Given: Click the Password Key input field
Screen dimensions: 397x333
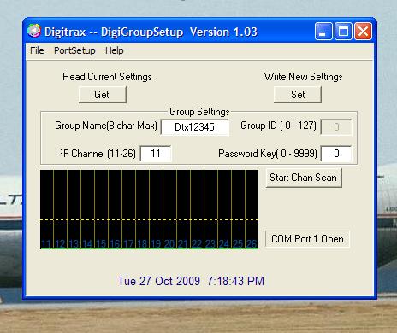Looking at the screenshot, I should click(336, 154).
